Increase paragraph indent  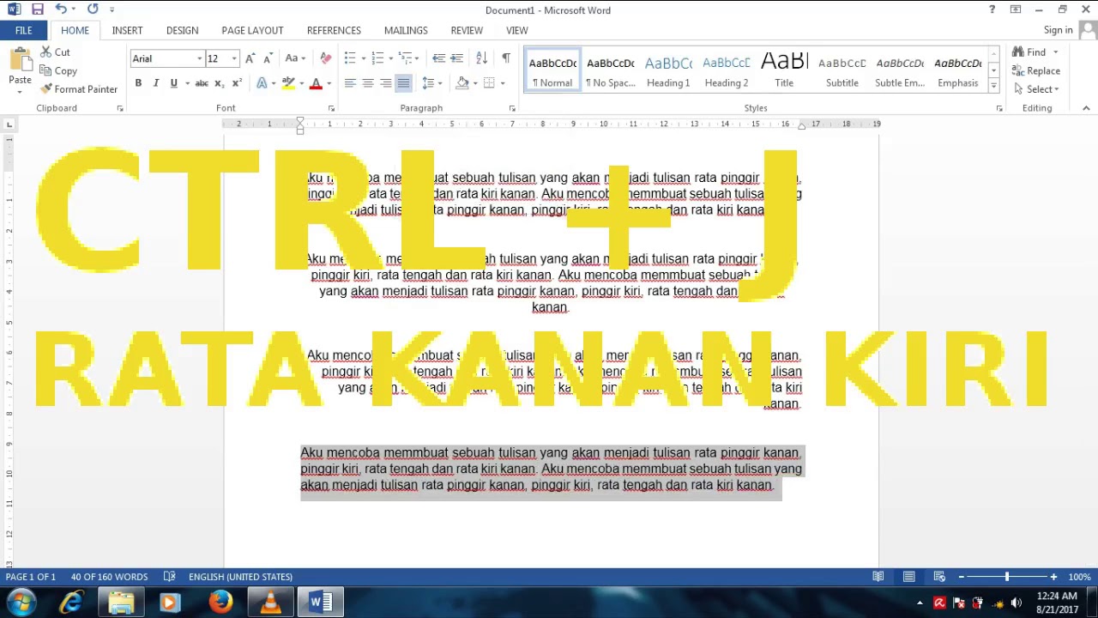[457, 58]
